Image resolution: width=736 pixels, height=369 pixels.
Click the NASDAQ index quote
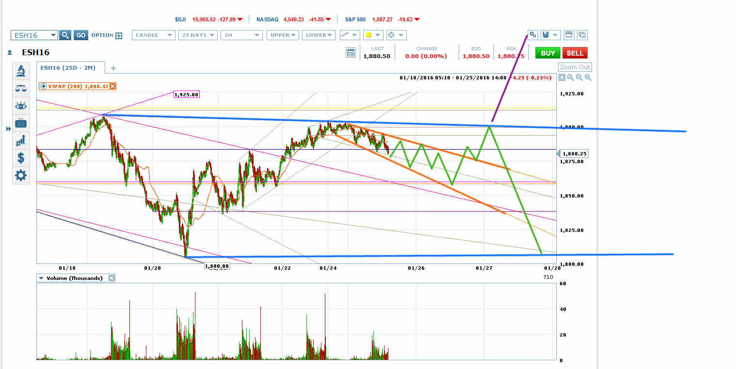point(293,19)
